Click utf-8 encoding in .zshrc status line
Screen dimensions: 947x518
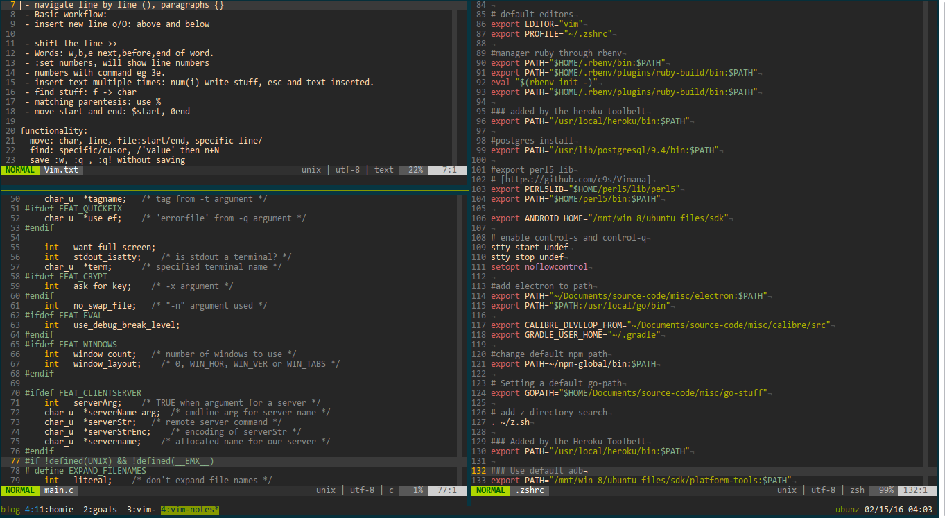pos(823,490)
